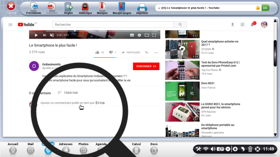Check the battery charging indicator

click(x=221, y=149)
